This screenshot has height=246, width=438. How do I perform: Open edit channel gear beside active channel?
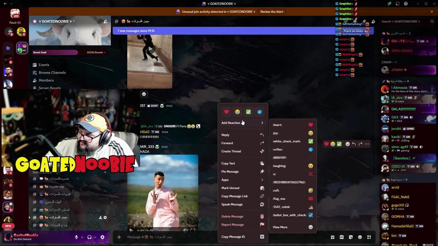pos(105,218)
